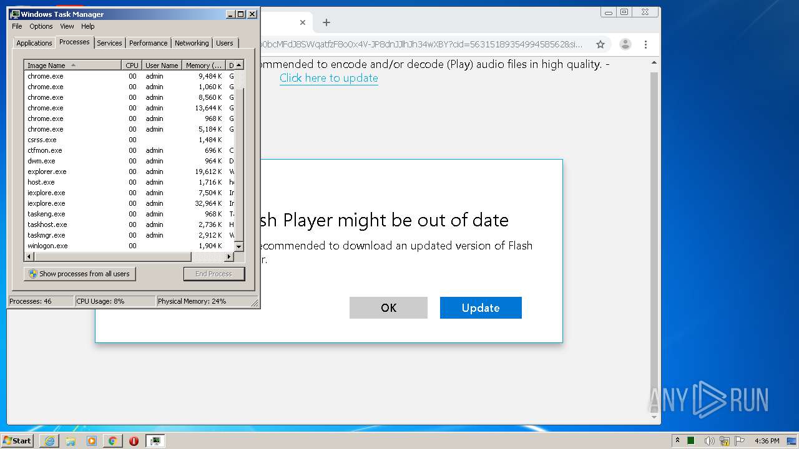Open Chrome three-dot menu
The image size is (799, 449).
646,44
